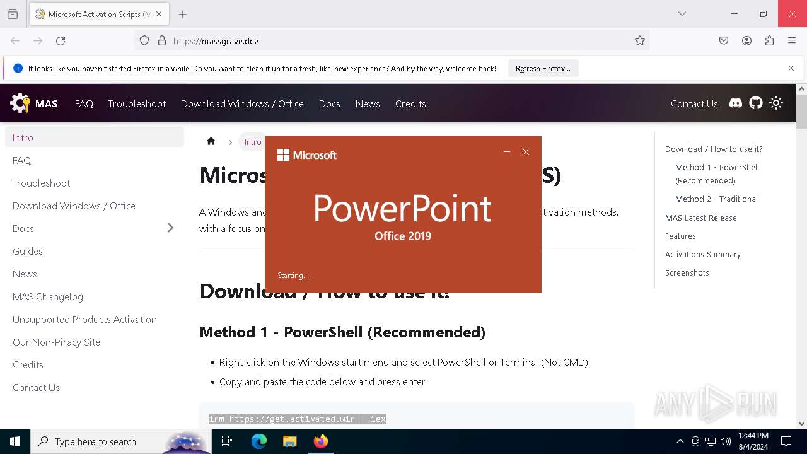807x454 pixels.
Task: Click the irm get.activated.win code line
Action: 298,419
